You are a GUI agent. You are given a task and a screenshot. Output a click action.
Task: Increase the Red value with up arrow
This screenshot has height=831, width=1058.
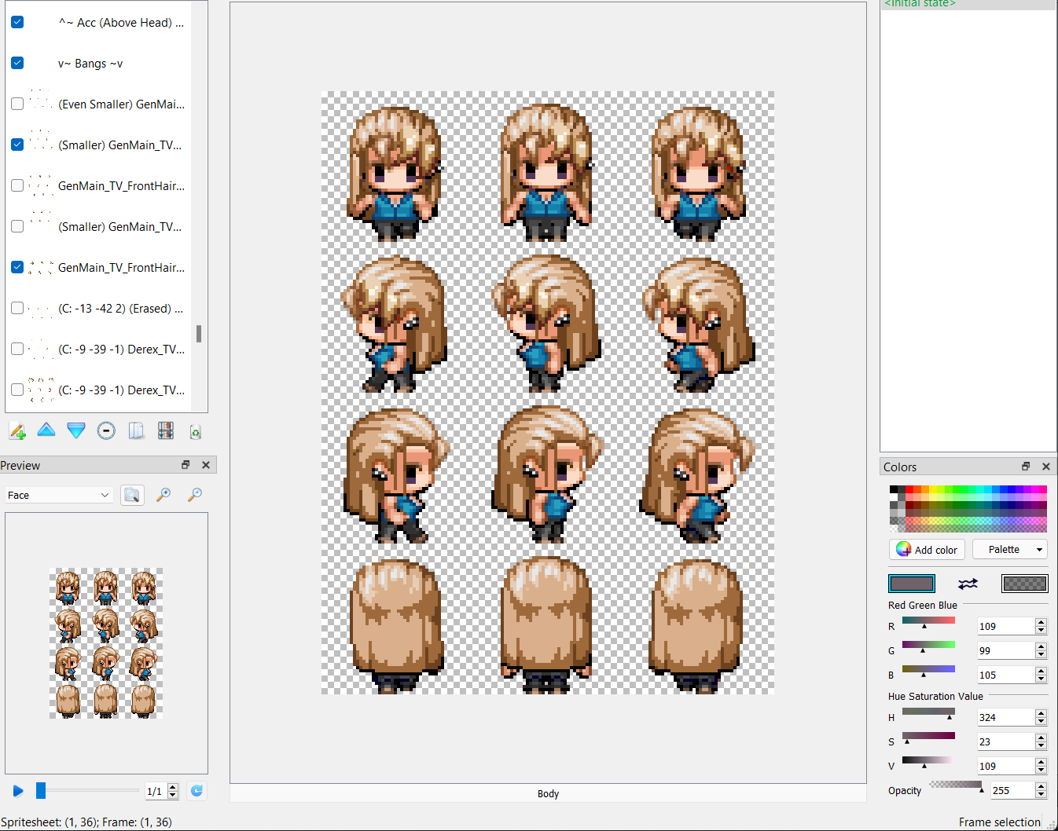coord(1041,622)
